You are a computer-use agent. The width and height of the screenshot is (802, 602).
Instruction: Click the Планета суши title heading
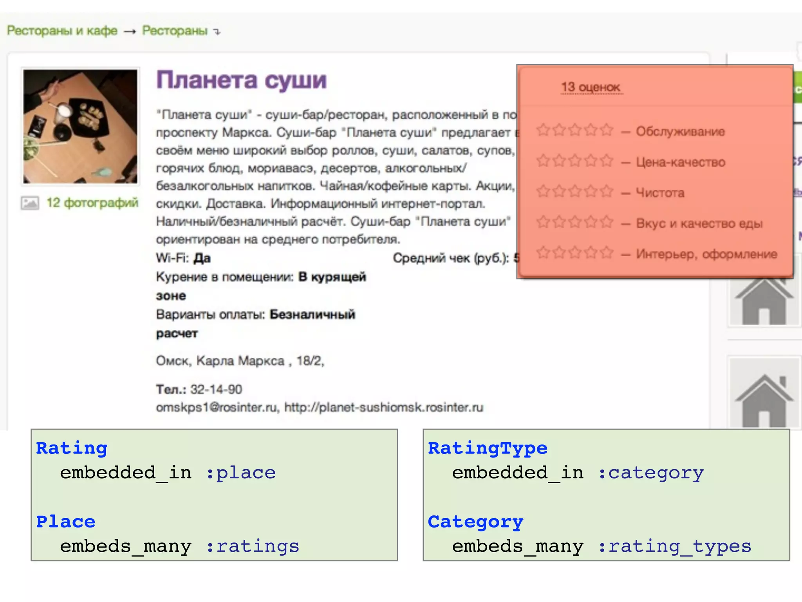pyautogui.click(x=241, y=80)
